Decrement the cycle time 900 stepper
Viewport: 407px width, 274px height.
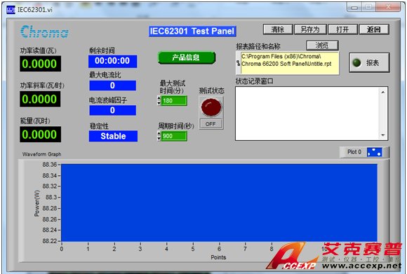(x=159, y=139)
